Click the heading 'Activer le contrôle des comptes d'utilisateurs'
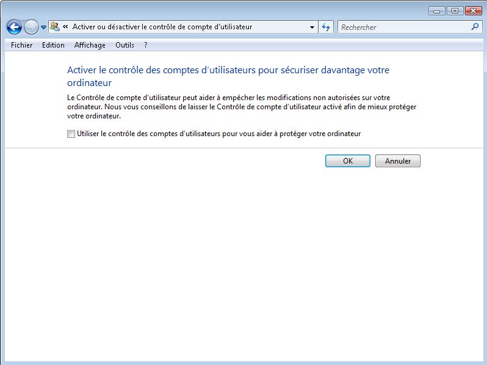This screenshot has height=365, width=487. click(x=228, y=76)
